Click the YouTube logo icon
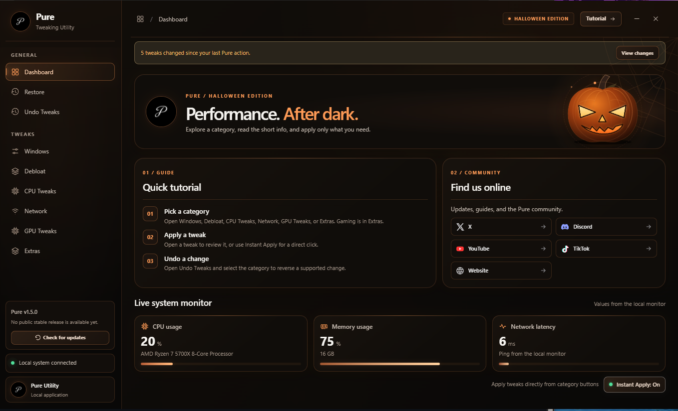This screenshot has width=678, height=411. pyautogui.click(x=460, y=249)
